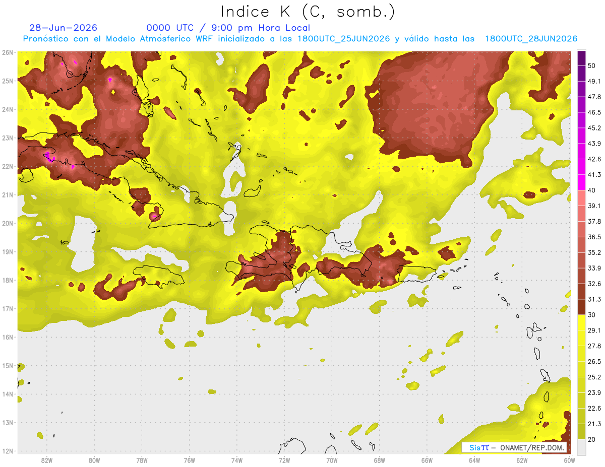
Task: Click the colorbar value "23.9"
Action: 594,393
